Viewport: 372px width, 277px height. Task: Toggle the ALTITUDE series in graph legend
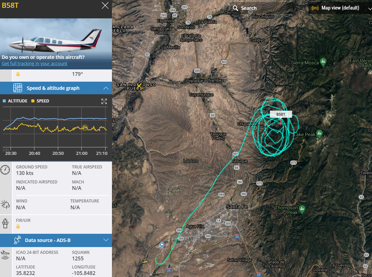[x=15, y=101]
